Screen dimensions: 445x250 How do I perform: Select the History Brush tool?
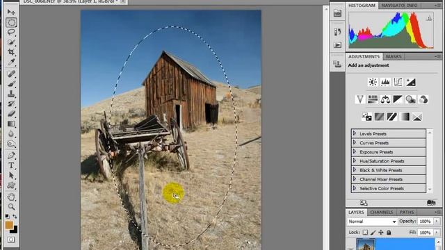pos(11,103)
